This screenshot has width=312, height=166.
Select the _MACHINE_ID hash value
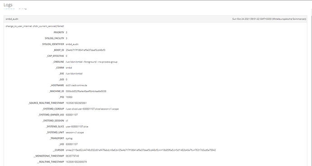(86, 91)
